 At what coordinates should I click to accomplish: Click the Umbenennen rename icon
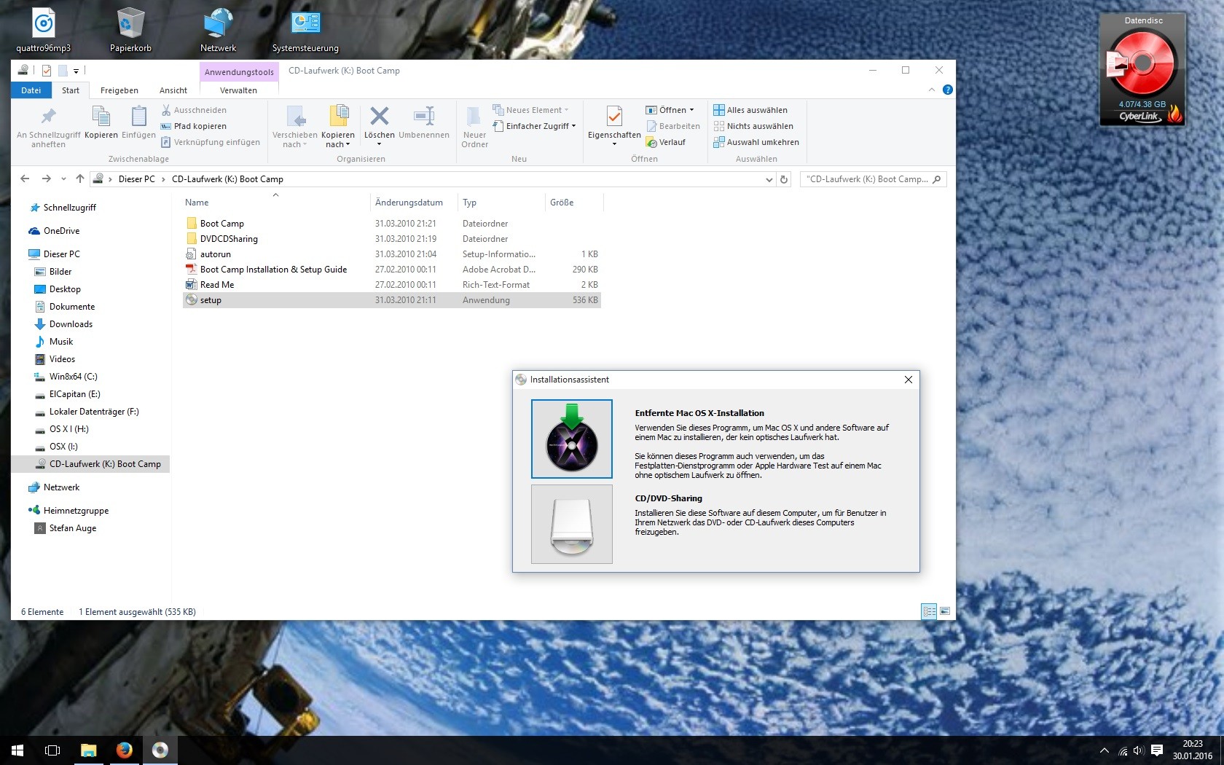[x=423, y=117]
